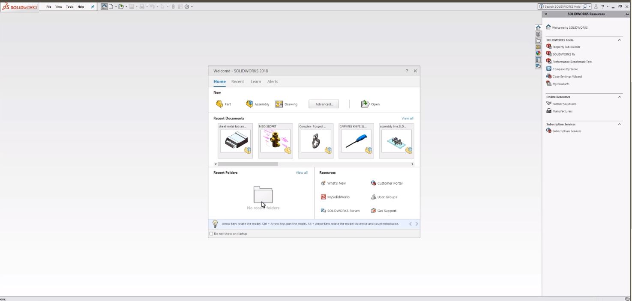Screen dimensions: 632x301
Task: Create a new Assembly from the Welcome dialog
Action: (257, 104)
